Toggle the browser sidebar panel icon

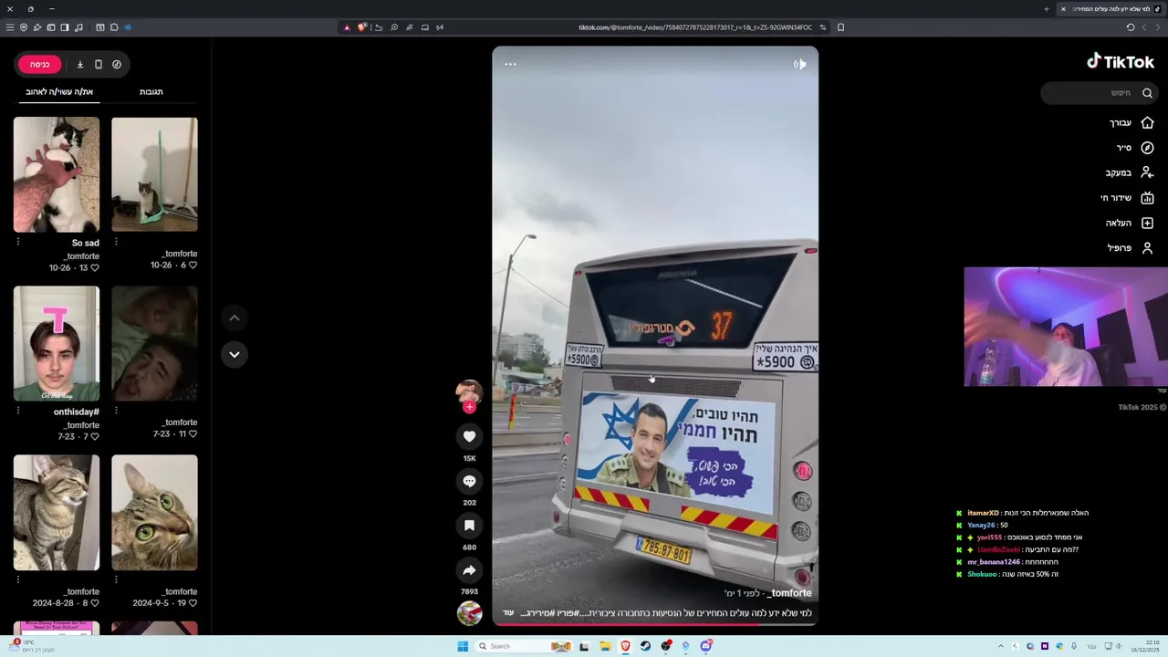click(65, 27)
